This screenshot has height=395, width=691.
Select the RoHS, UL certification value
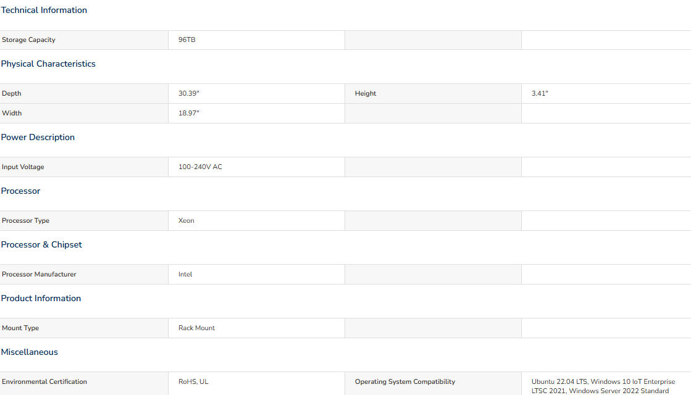point(193,382)
